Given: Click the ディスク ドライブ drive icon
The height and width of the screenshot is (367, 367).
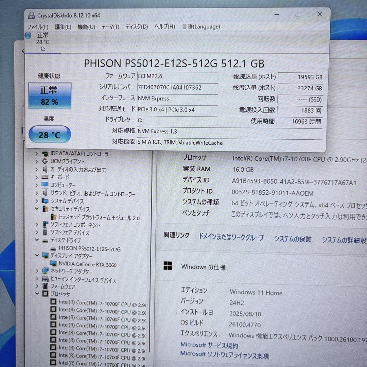Looking at the screenshot, I should pyautogui.click(x=45, y=241).
